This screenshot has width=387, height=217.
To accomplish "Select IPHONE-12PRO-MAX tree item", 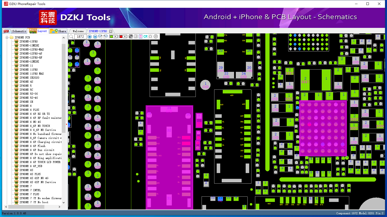I will [31, 49].
